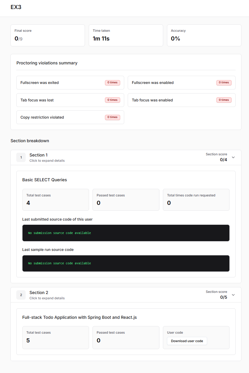Select the Final score card
This screenshot has height=373, width=249.
click(x=48, y=35)
